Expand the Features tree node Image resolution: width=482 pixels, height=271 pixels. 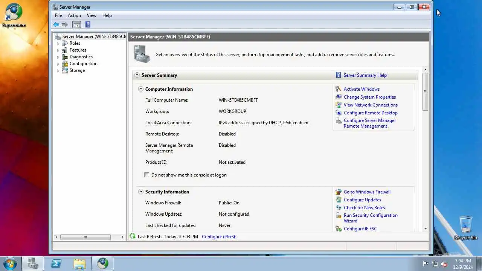click(x=58, y=50)
